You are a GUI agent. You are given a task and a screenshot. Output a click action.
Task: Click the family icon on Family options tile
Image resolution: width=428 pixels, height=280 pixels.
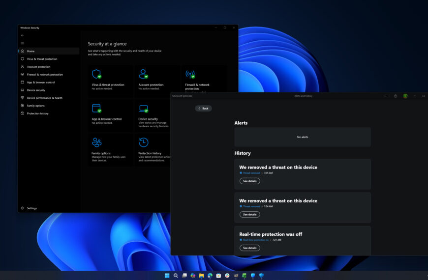tap(96, 142)
